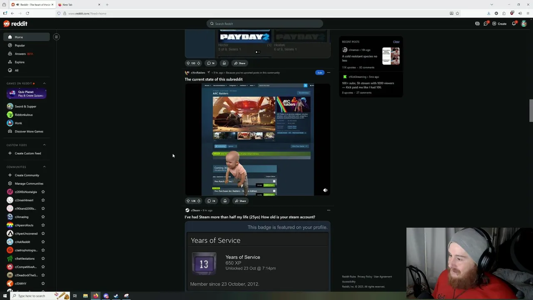
Task: Open the three-dot menu of the r/Steam post
Action: 329,210
